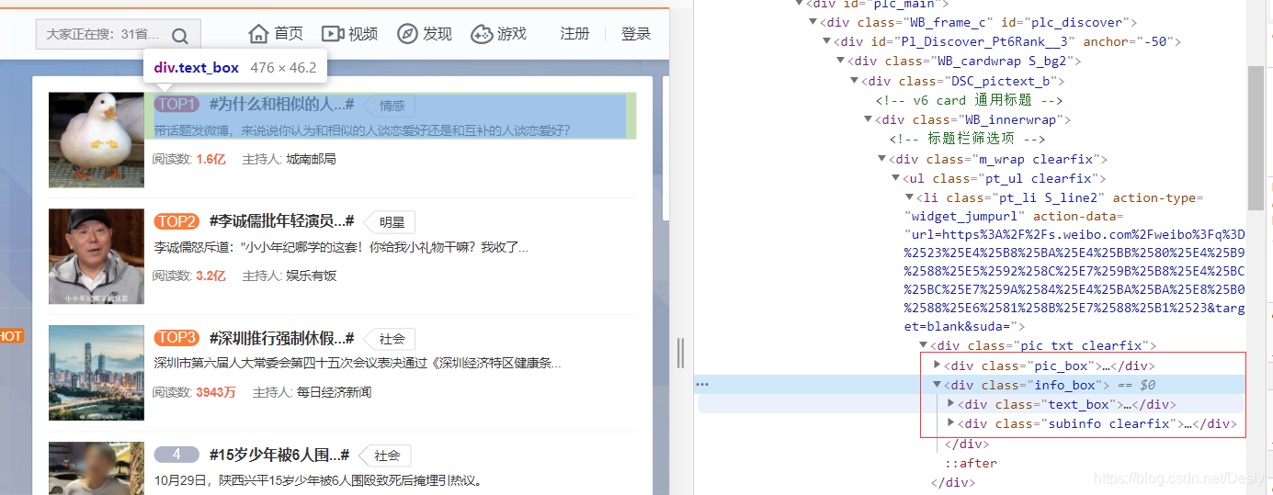Click the 社会 tag on TOP3 topic
Screen dimensions: 1273x495
tap(391, 339)
